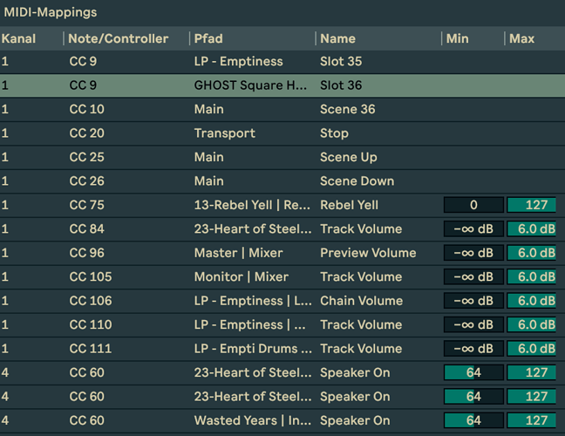Sort mappings by the Kanal column header
This screenshot has width=565, height=436.
coord(19,38)
